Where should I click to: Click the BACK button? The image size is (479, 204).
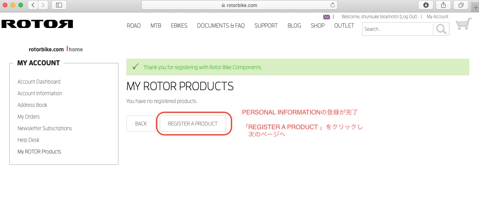pos(141,124)
